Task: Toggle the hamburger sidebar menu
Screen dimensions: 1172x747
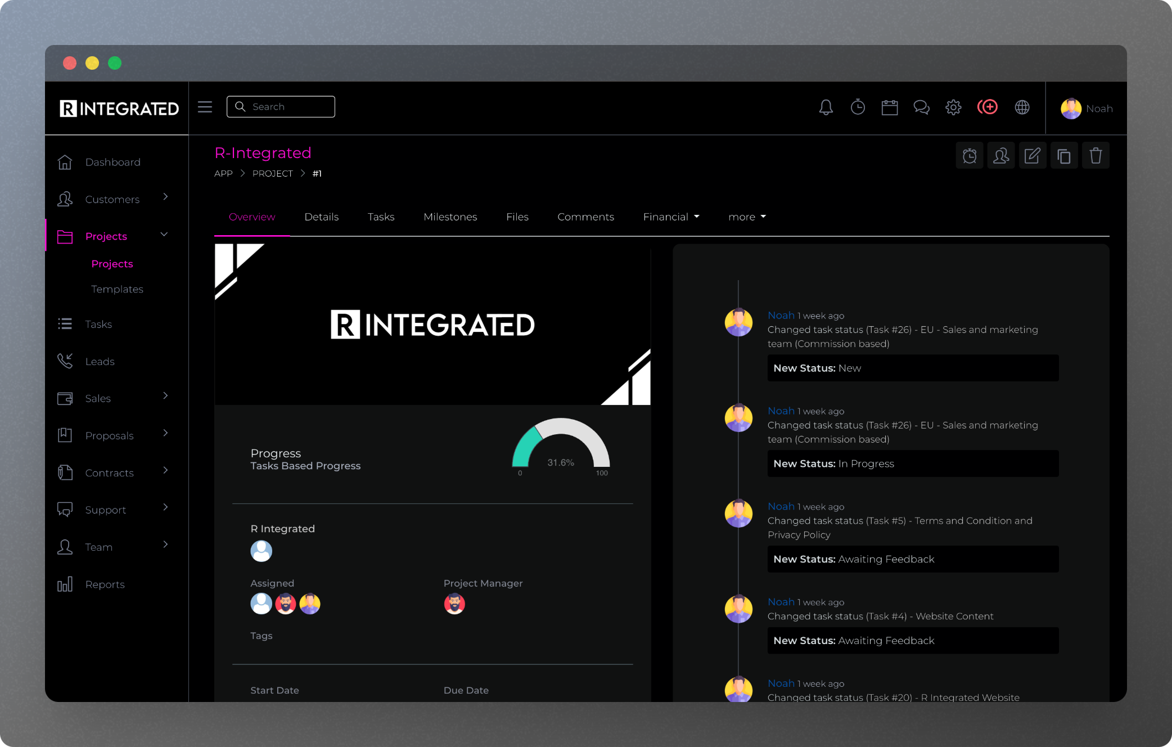Action: tap(205, 107)
